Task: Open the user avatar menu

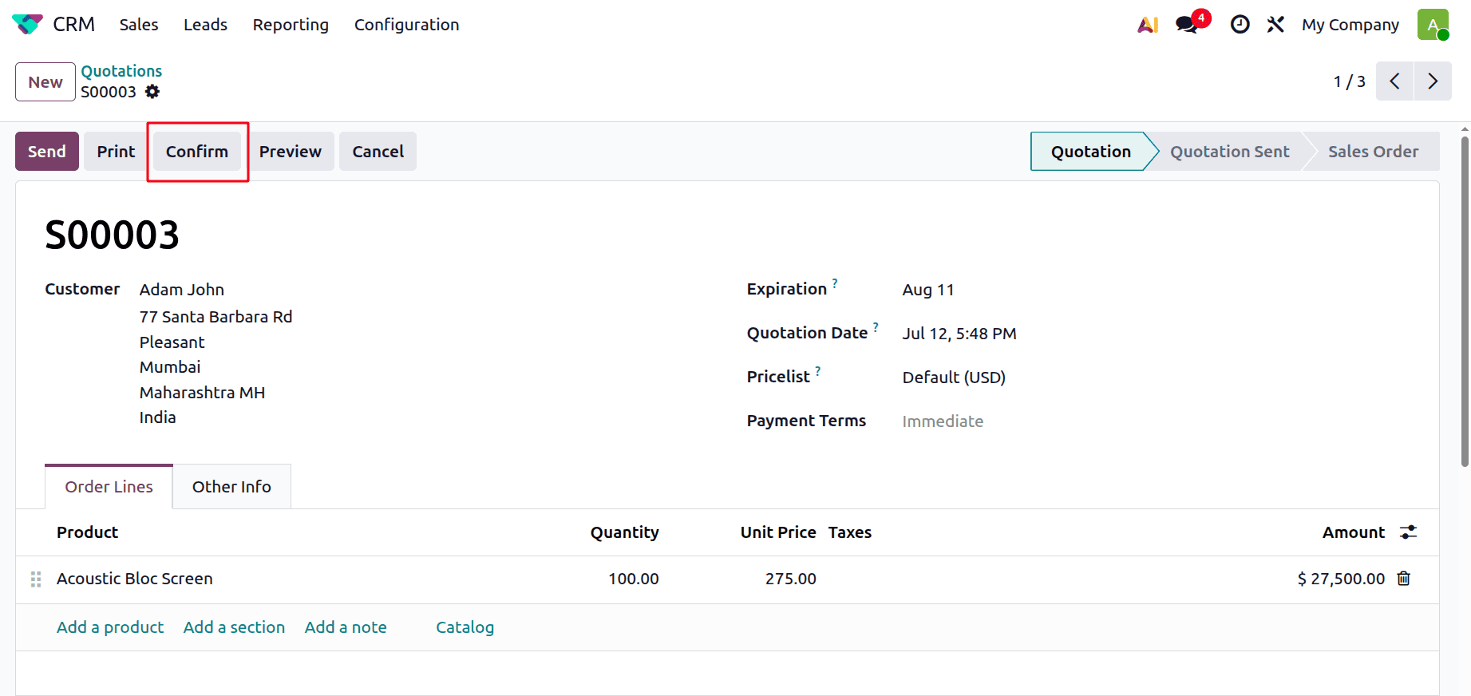Action: 1433,25
